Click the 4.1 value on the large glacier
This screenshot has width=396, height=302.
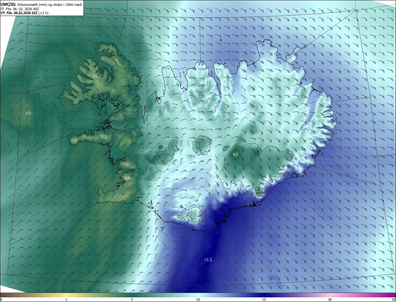pos(235,154)
